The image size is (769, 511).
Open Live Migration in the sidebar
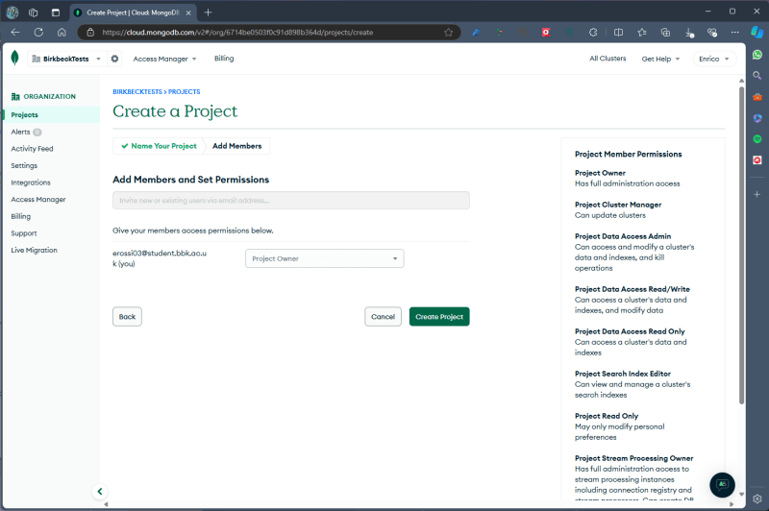(34, 250)
